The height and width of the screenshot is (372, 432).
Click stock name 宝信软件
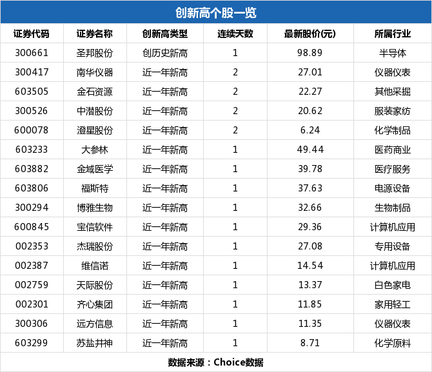tap(95, 227)
